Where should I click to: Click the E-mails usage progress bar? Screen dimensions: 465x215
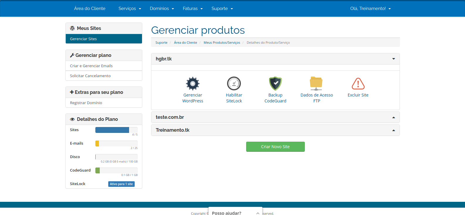click(x=116, y=143)
